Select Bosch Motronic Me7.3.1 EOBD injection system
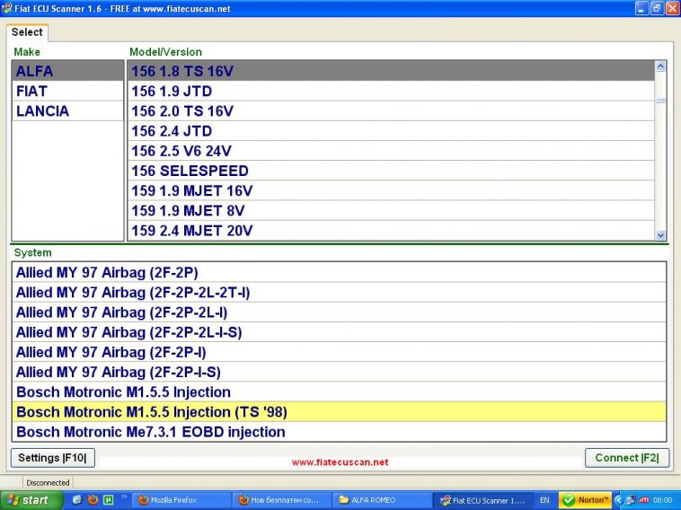This screenshot has width=681, height=510. point(340,432)
